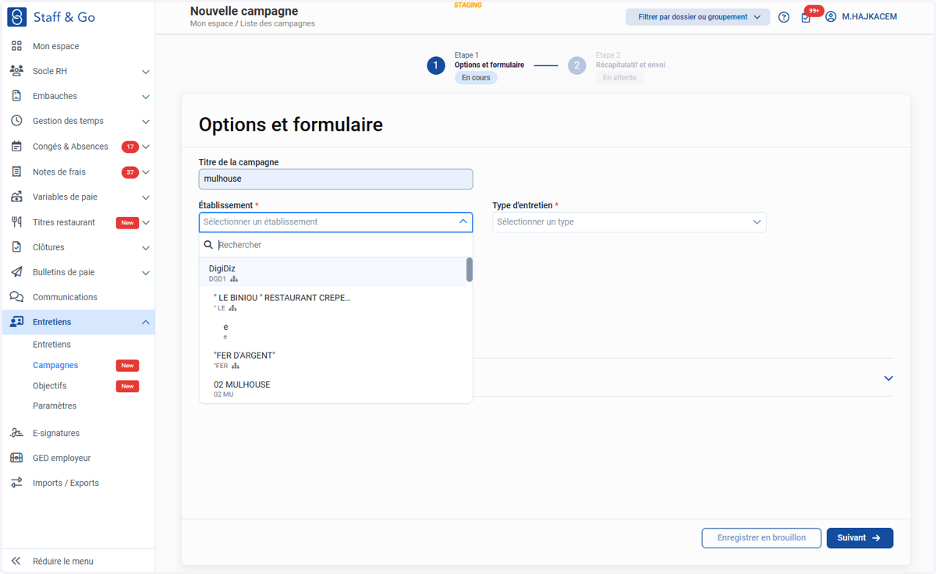Select LE BINIOU RESTAURANT CREPE option
Viewport: 936px width, 574px height.
tap(333, 302)
